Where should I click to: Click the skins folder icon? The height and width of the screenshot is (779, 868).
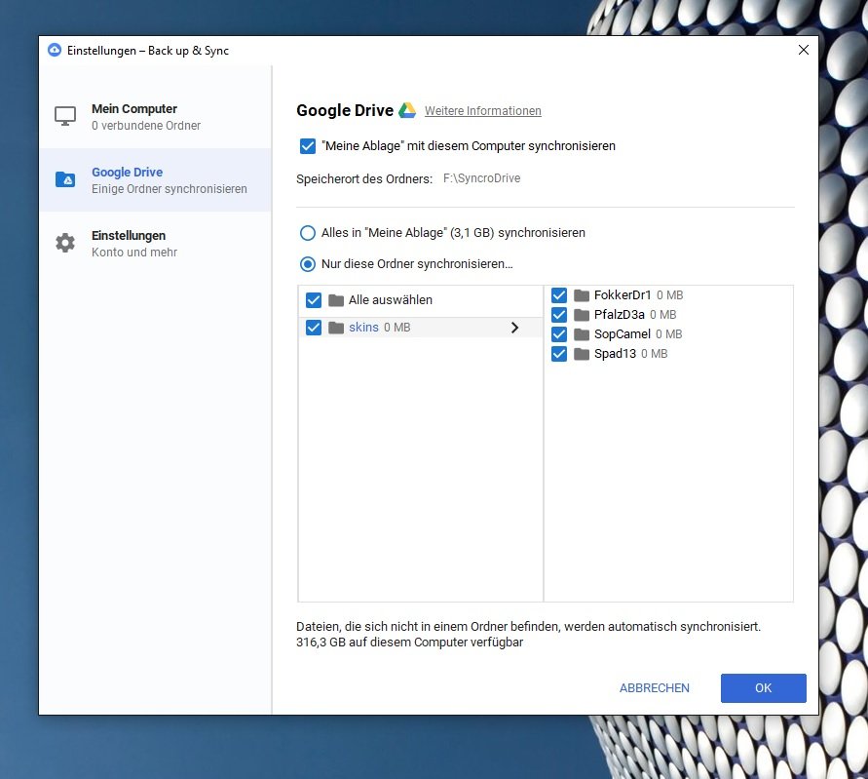point(336,328)
